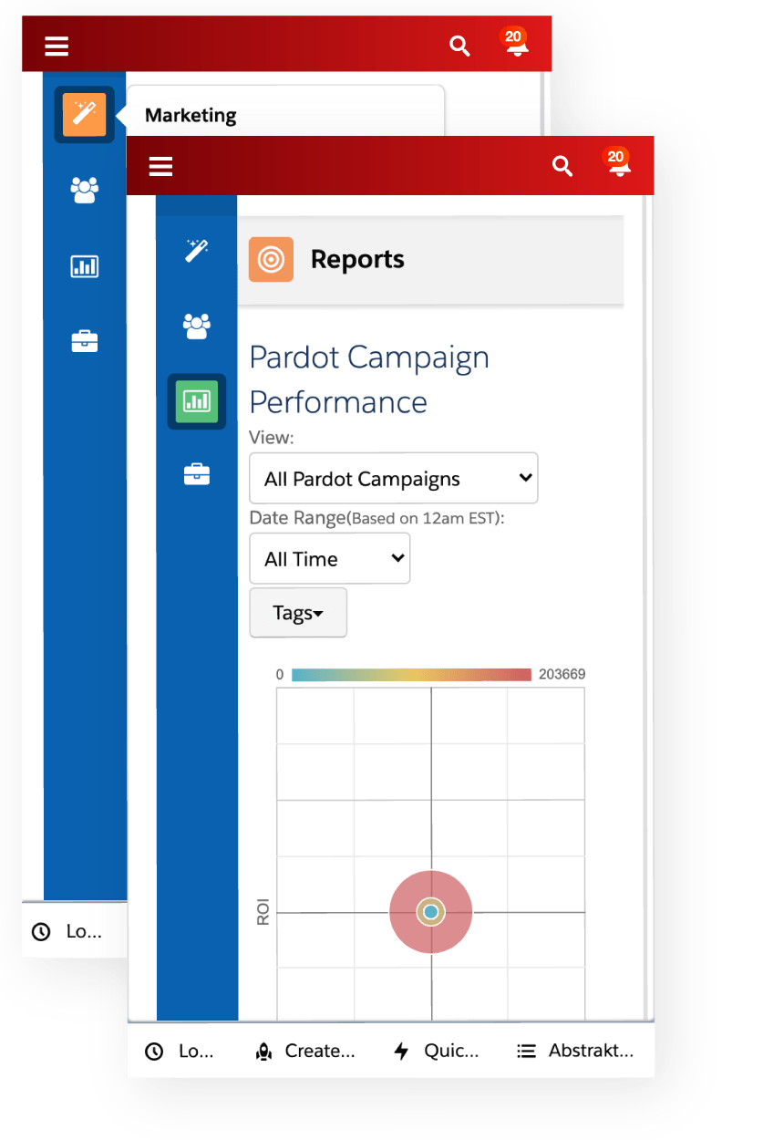Open the View dropdown showing All Pardot Campaigns
This screenshot has height=1140, width=763.
pos(394,478)
